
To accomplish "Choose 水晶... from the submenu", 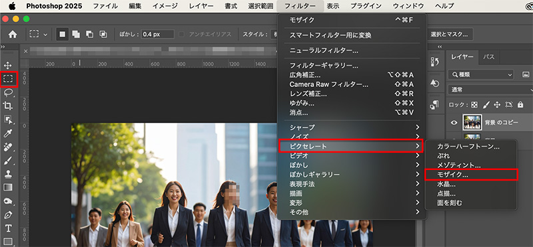I will (471, 185).
